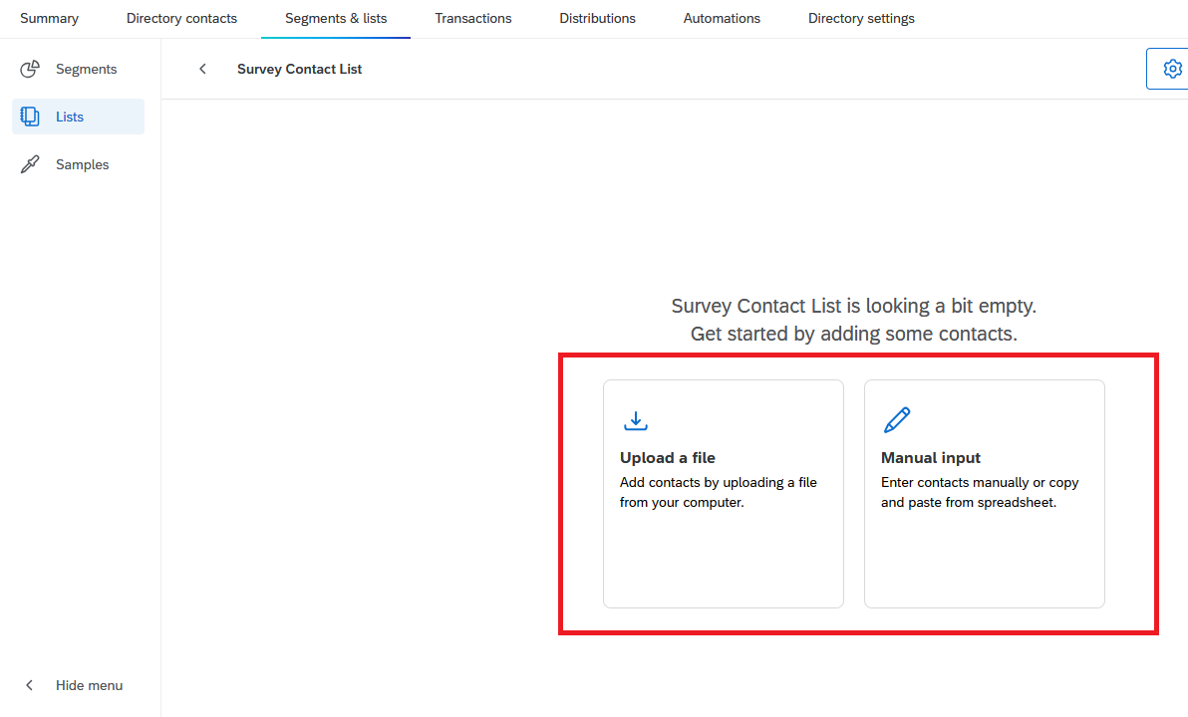Collapse sidebar with Hide menu chevron
The width and height of the screenshot is (1188, 717).
(30, 685)
